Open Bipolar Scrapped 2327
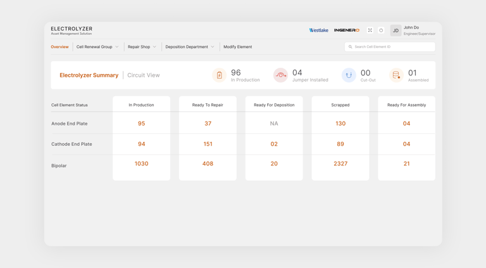The width and height of the screenshot is (486, 268). pos(340,163)
